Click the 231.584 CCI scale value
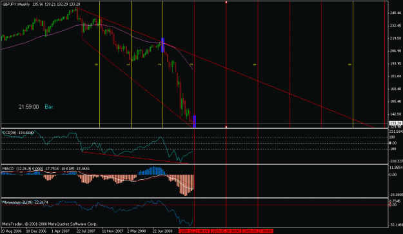 coord(396,132)
